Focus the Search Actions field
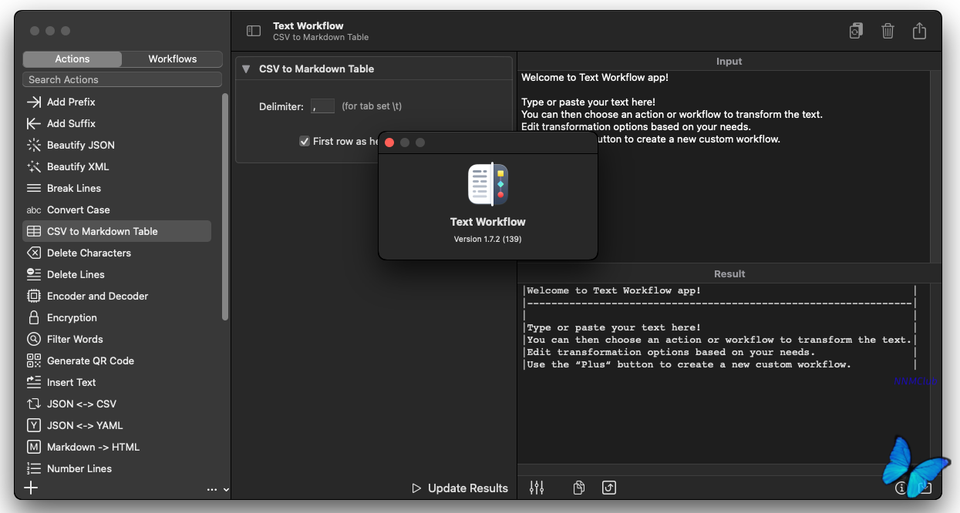 coord(123,79)
